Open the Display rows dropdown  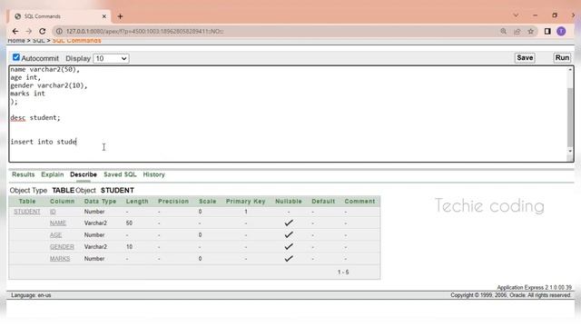[111, 58]
